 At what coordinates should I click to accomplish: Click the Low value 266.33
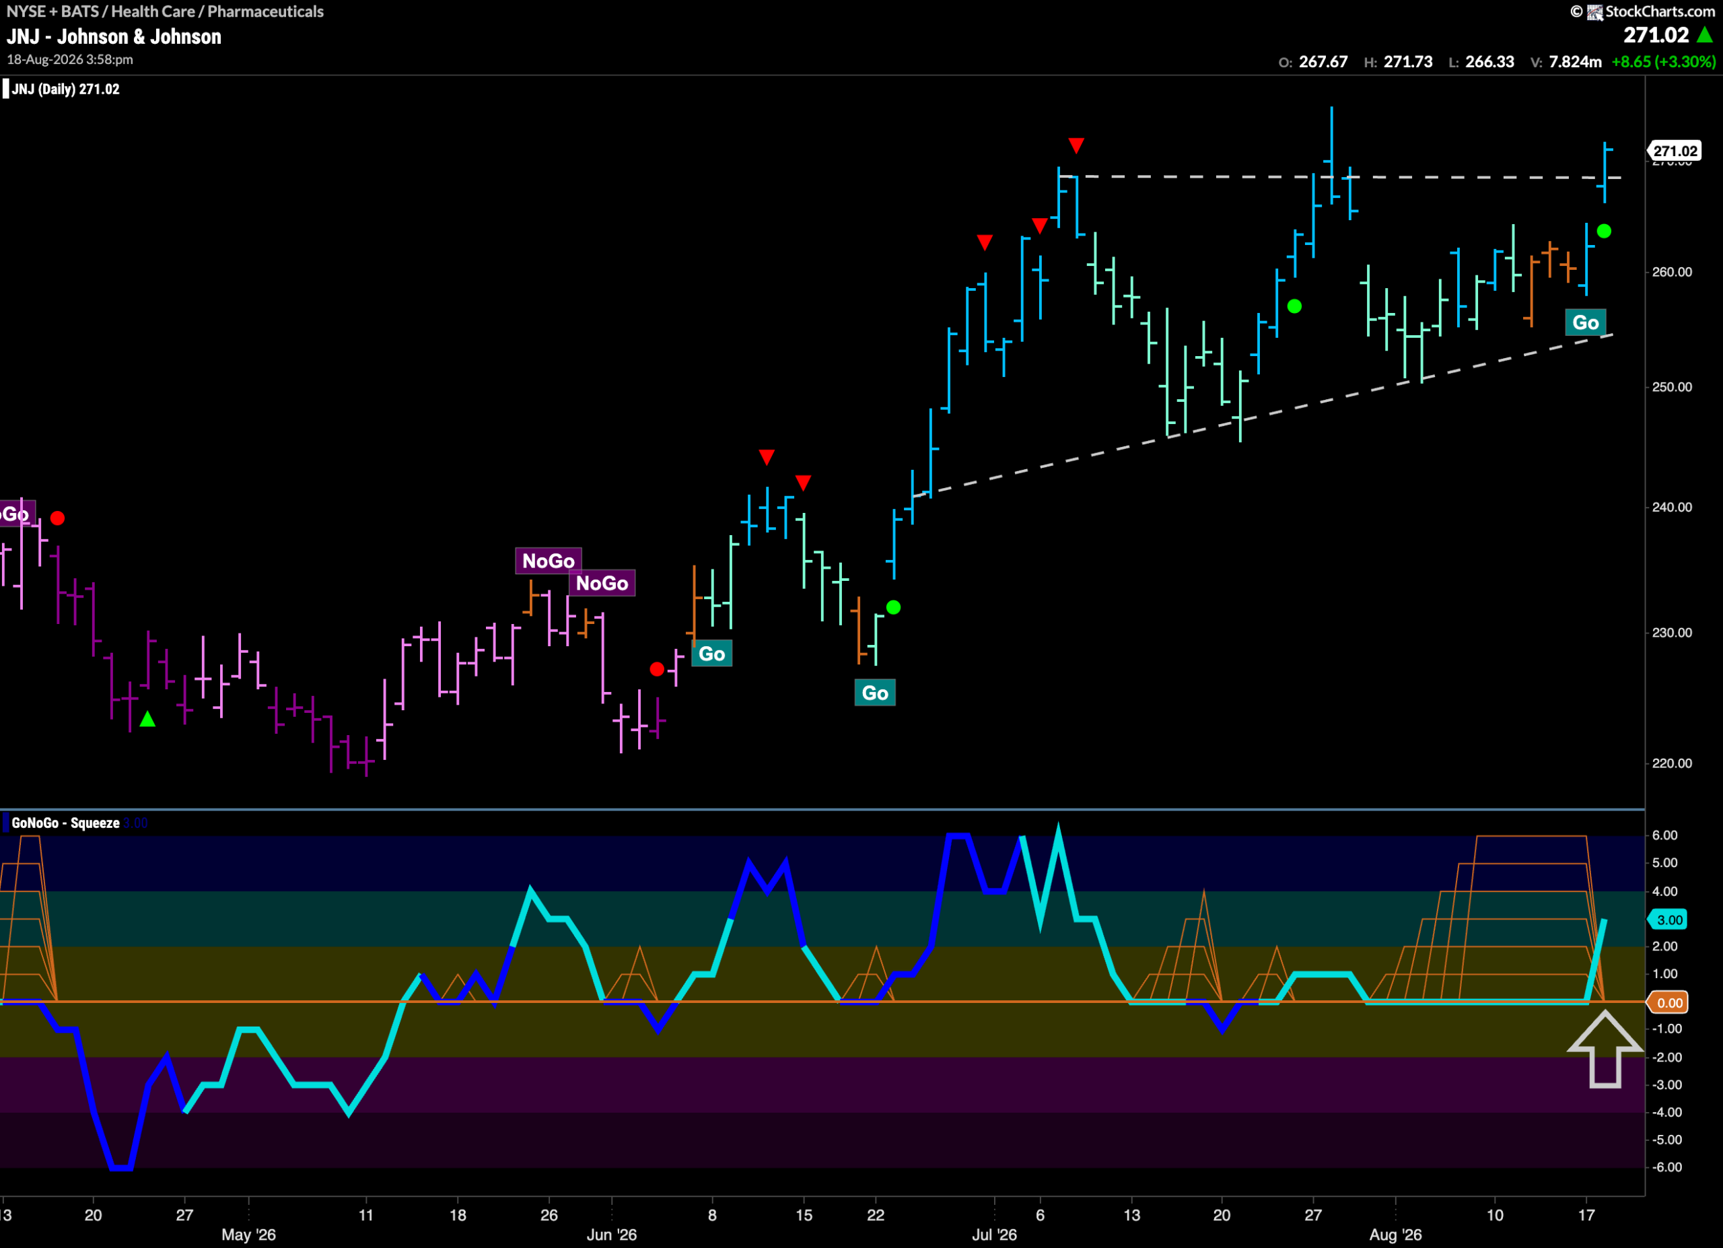(x=1489, y=61)
